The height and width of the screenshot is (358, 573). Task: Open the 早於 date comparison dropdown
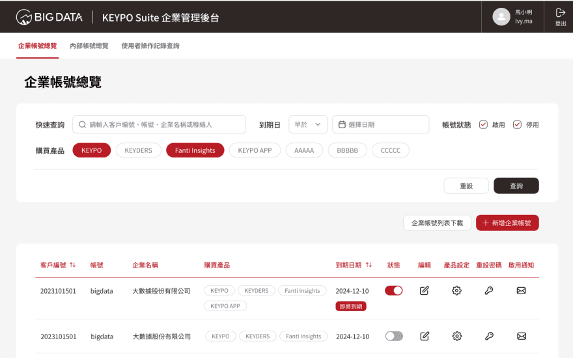tap(308, 124)
